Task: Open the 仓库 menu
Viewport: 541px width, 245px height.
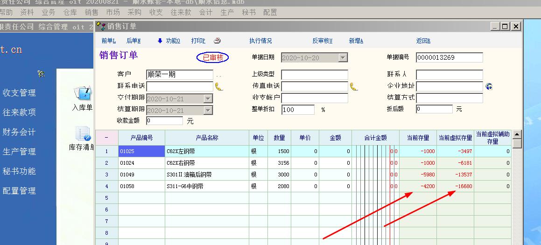Action: point(70,12)
